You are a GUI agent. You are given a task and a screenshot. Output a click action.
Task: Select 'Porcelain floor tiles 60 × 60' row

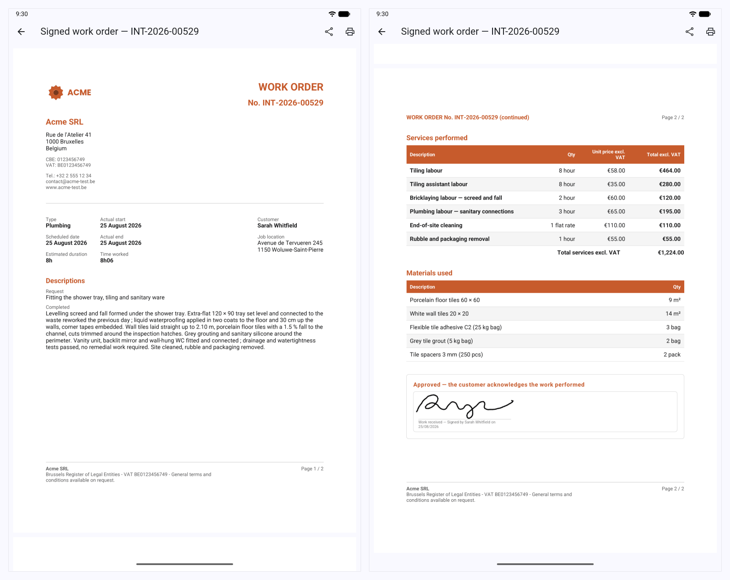tap(545, 300)
